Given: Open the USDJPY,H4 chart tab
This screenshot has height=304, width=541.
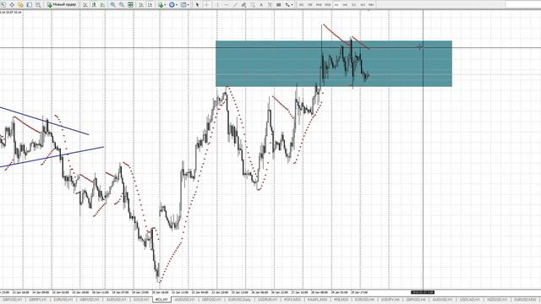Looking at the screenshot, I should coord(391,300).
